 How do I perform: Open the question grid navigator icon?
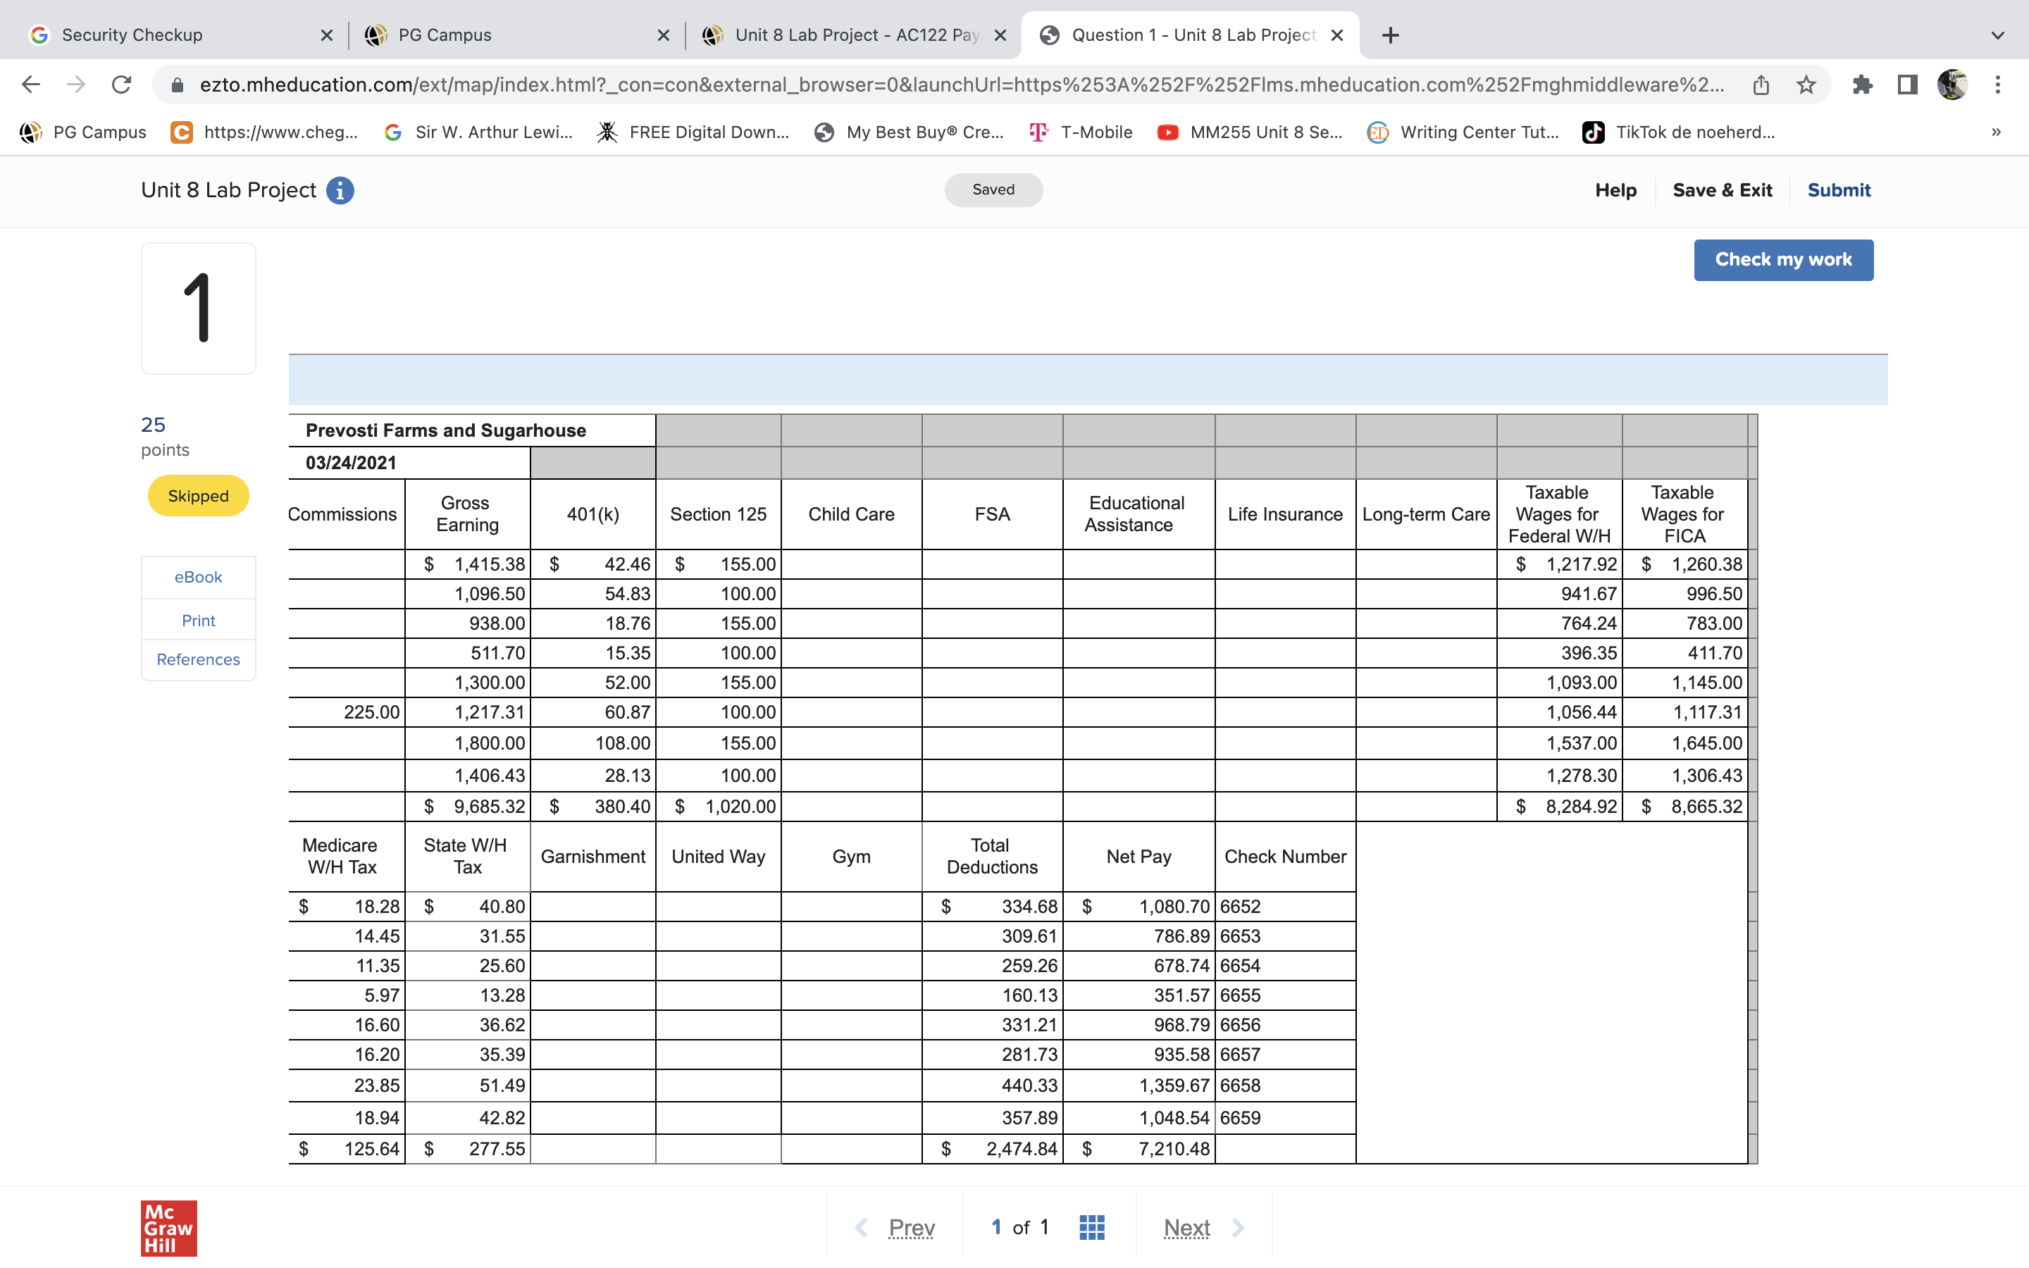(x=1091, y=1227)
